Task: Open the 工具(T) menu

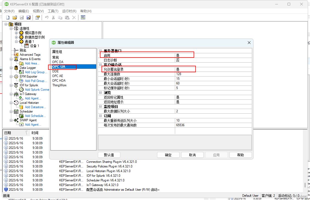Action: 53,11
